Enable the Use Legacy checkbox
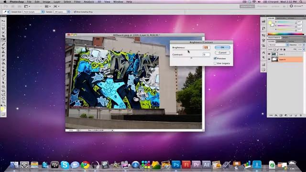 coord(215,63)
